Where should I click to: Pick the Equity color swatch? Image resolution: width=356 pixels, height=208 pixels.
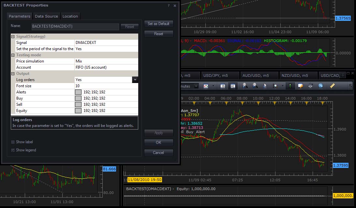click(78, 111)
